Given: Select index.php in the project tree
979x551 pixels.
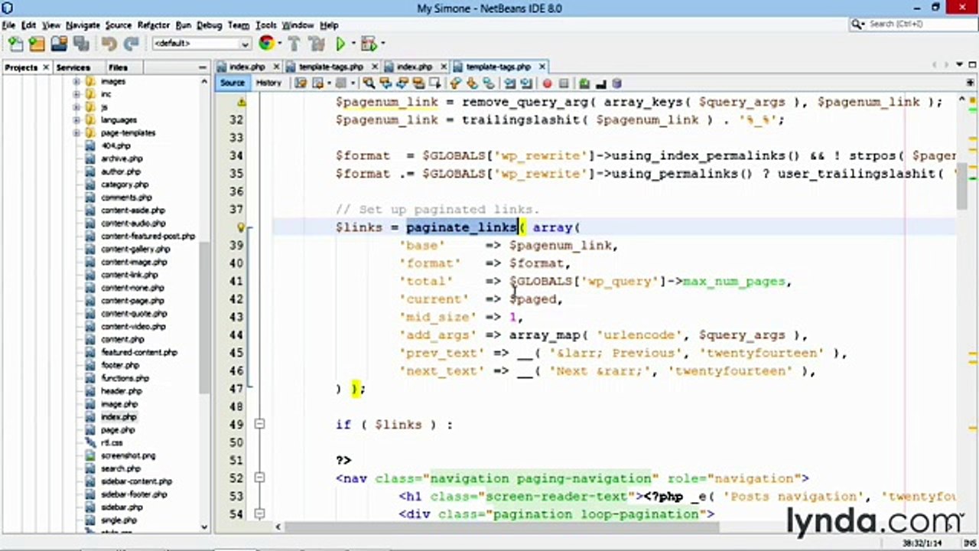Looking at the screenshot, I should [x=119, y=417].
